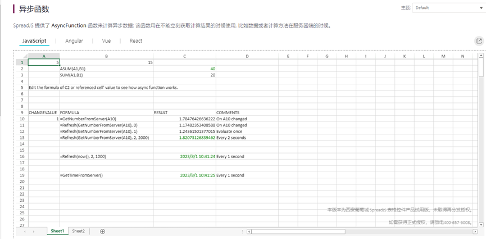Viewport: 486px width, 239px height.
Task: Select formula Refresh(GetNumberFromServer(A10), 1)
Action: pos(106,131)
